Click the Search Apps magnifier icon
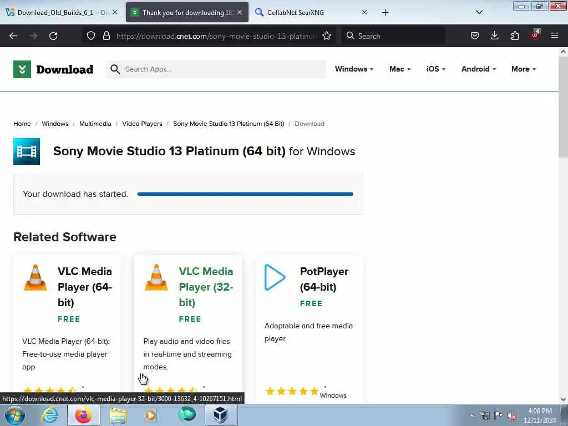 tap(115, 69)
